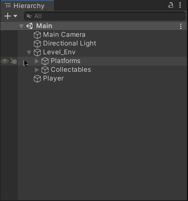Click the Hierarchy panel lock icon
This screenshot has height=201, width=188.
point(170,5)
